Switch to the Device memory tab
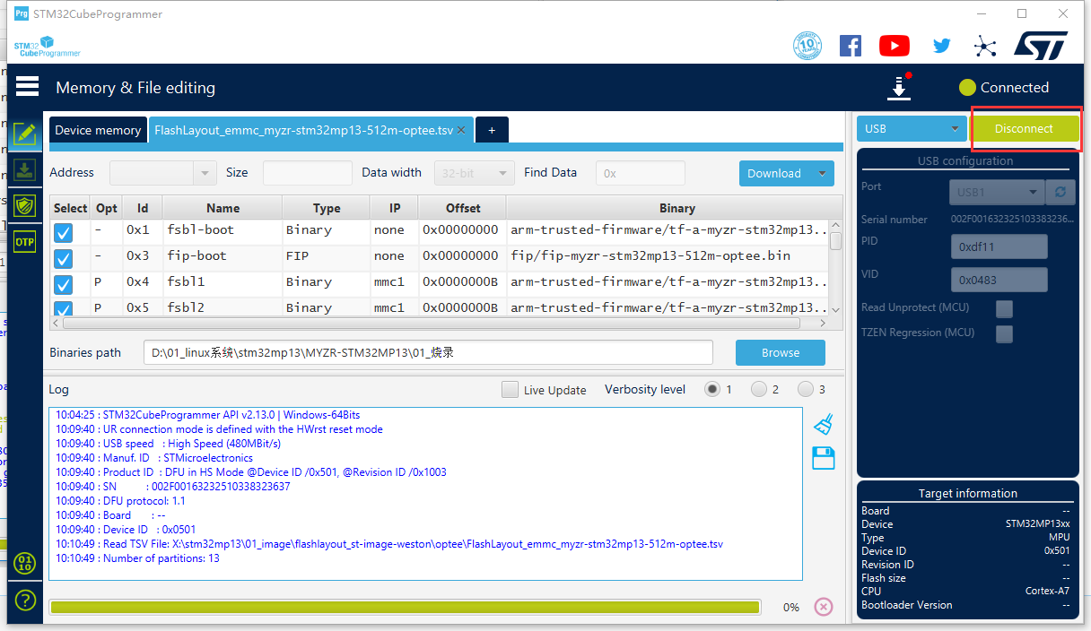 98,130
